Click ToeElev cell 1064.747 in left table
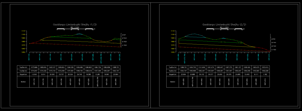The height and width of the screenshot is (111, 302). pyautogui.click(x=116, y=71)
